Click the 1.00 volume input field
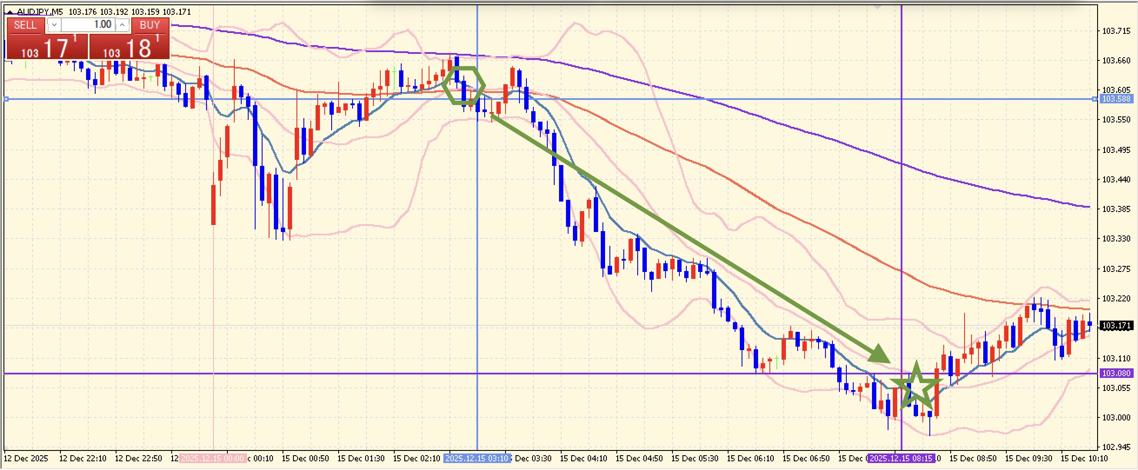This screenshot has height=470, width=1138. [88, 25]
